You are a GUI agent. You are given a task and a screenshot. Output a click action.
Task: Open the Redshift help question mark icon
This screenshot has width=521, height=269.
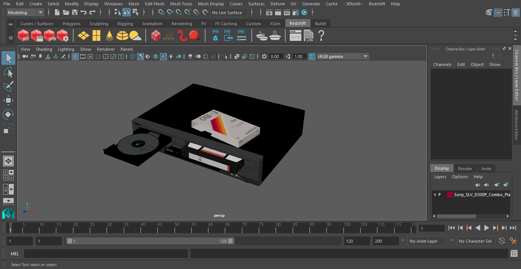point(321,36)
